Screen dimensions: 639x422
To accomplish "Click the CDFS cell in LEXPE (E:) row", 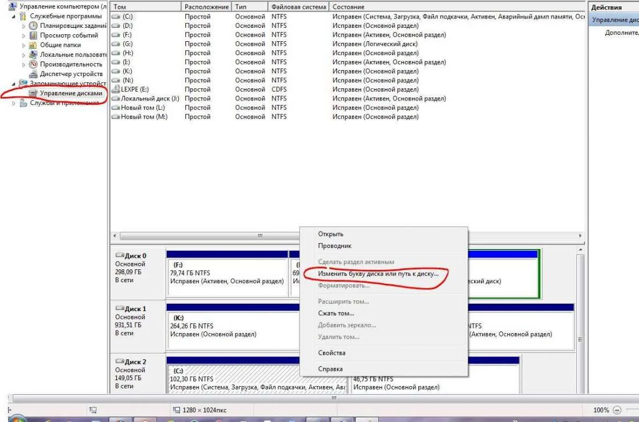I will click(279, 89).
